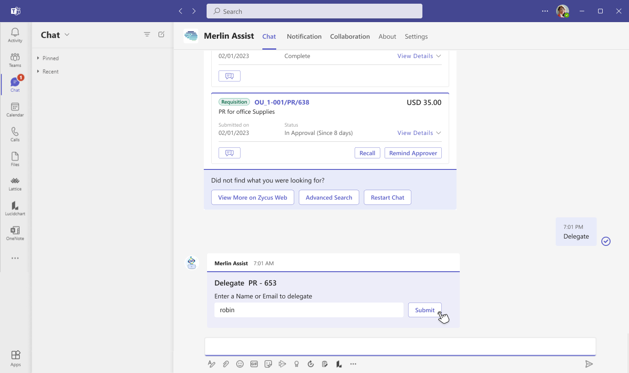Viewport: 629px width, 373px height.
Task: Open Files from the sidebar
Action: 15,159
